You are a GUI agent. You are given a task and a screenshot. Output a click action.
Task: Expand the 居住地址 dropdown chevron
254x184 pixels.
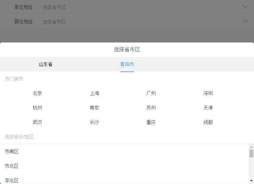coord(245,21)
